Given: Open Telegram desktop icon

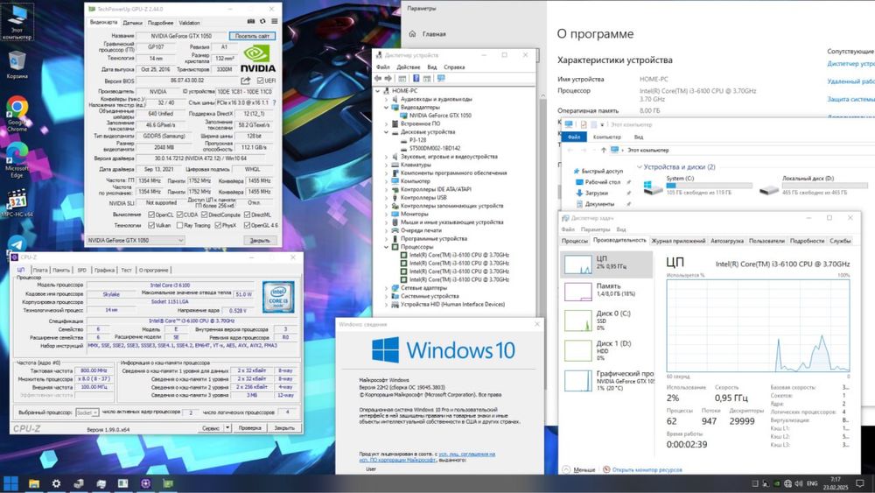Looking at the screenshot, I should point(17,243).
